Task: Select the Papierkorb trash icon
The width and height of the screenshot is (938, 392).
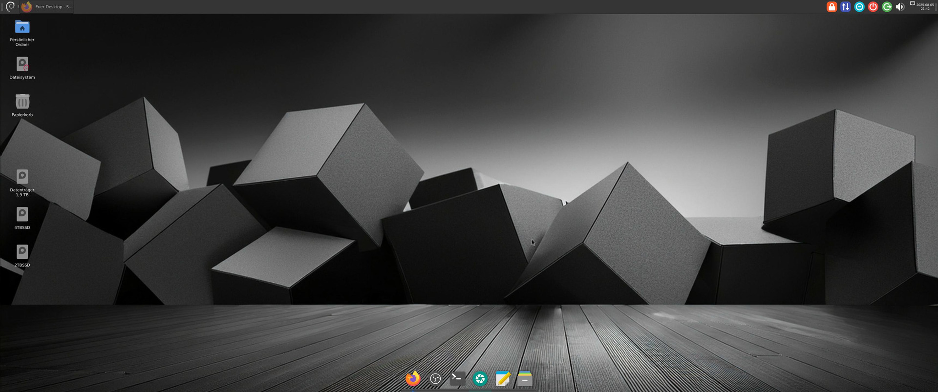Action: pos(22,102)
